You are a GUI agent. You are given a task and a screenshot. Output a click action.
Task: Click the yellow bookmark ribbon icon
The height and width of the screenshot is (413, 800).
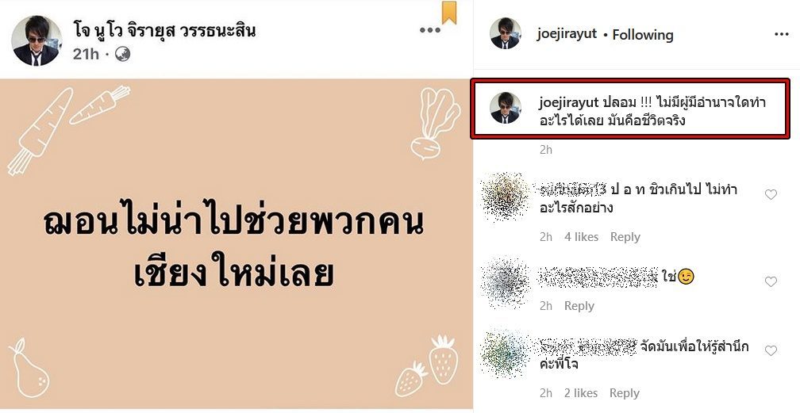coord(449,12)
